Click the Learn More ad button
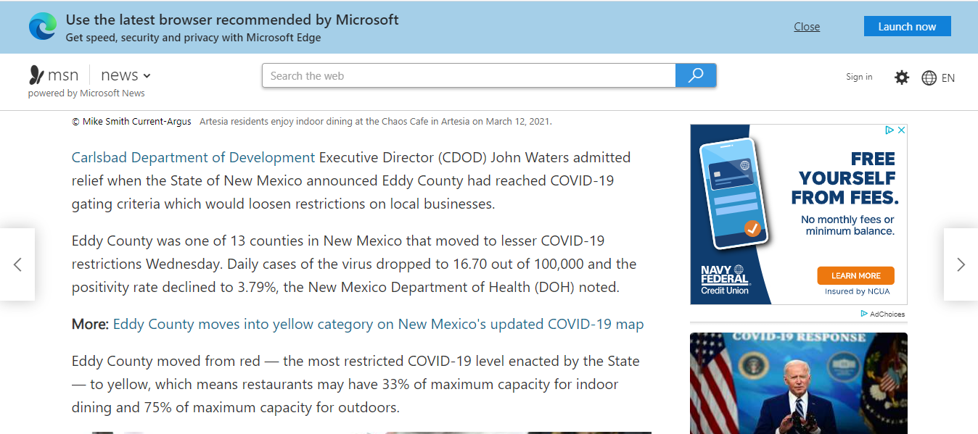 855,276
